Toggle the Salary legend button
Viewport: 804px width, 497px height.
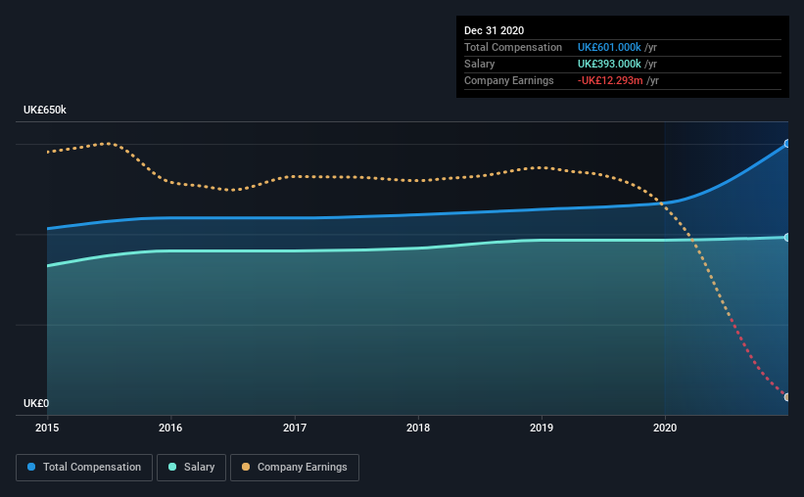[191, 468]
